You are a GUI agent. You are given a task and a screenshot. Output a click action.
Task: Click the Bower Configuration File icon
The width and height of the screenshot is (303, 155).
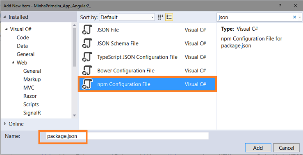coord(87,70)
